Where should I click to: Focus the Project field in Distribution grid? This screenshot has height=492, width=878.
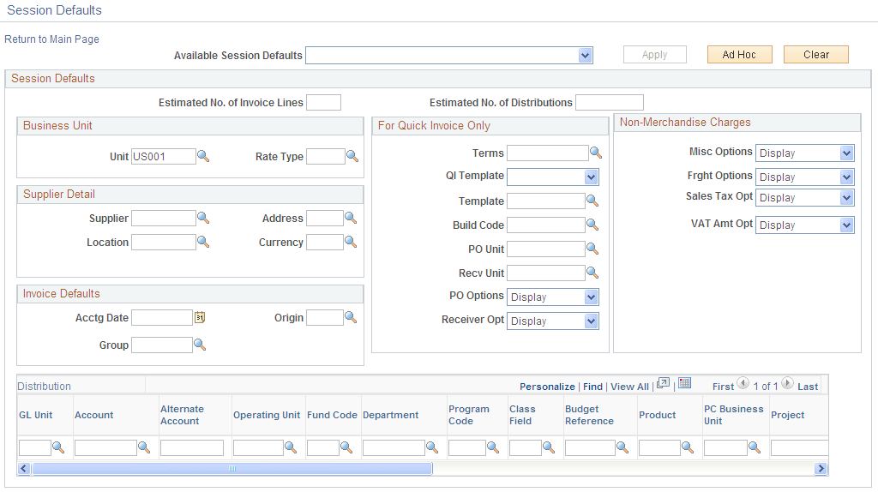coord(799,447)
